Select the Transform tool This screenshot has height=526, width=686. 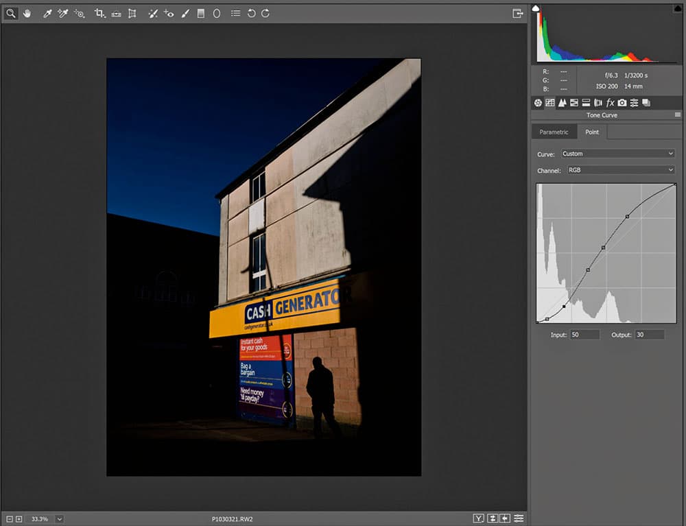(132, 14)
